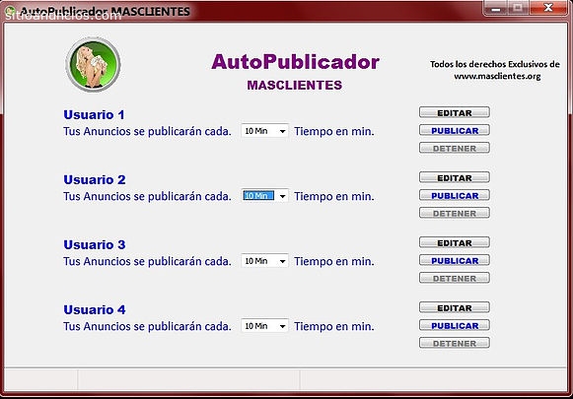Click DETENER for Usuario 3
This screenshot has height=399, width=573.
[455, 278]
